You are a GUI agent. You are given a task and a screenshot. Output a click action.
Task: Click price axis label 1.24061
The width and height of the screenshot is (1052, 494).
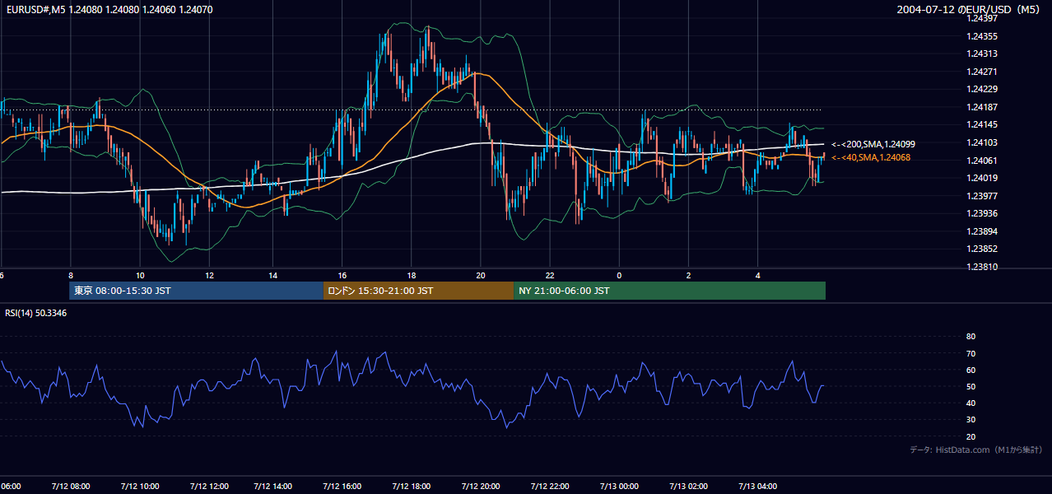(x=982, y=161)
